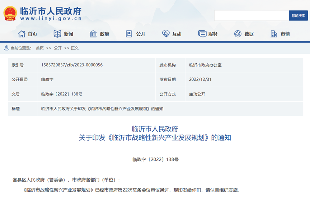310x200 pixels.
Task: Click the handshake icon beside 互动
Action: (166, 34)
